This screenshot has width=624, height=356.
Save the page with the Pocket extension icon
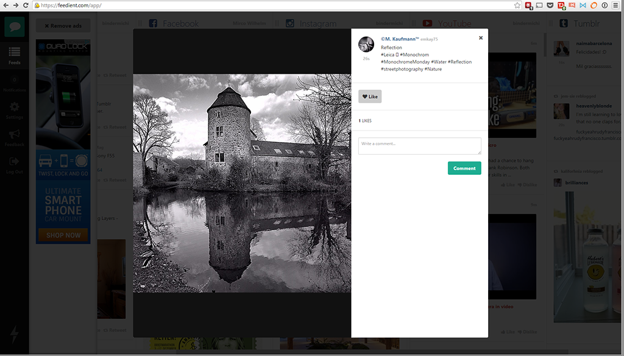pyautogui.click(x=550, y=5)
